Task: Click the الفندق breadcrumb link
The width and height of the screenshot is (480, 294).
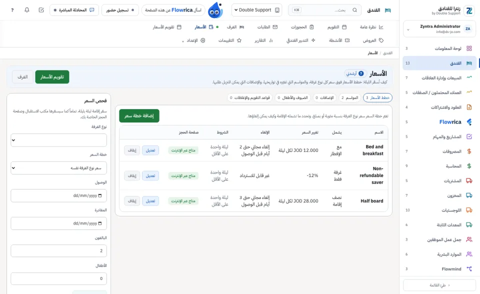Action: [387, 53]
